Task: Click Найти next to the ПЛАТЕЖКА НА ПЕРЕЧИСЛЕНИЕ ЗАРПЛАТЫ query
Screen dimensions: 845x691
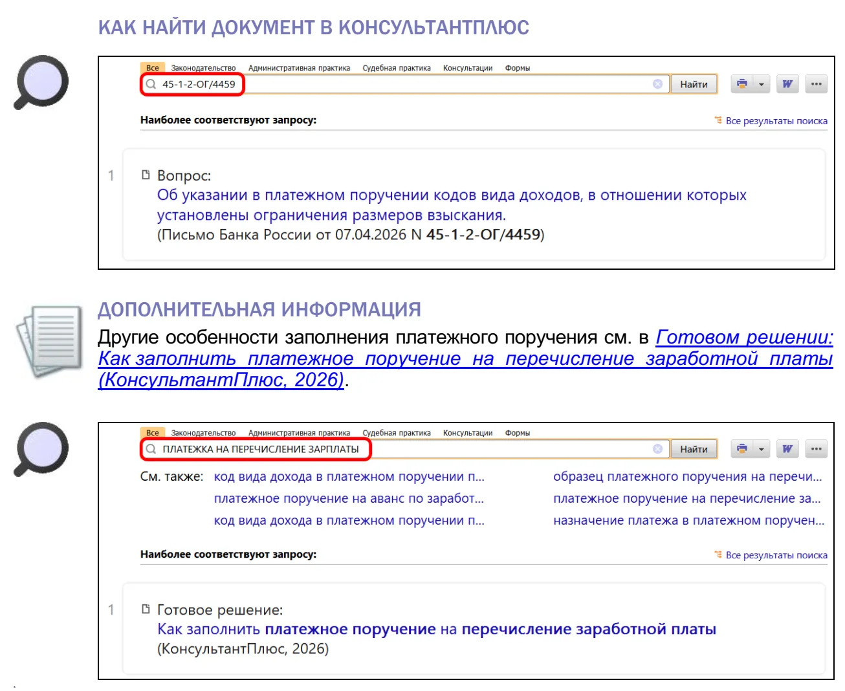Action: click(694, 449)
